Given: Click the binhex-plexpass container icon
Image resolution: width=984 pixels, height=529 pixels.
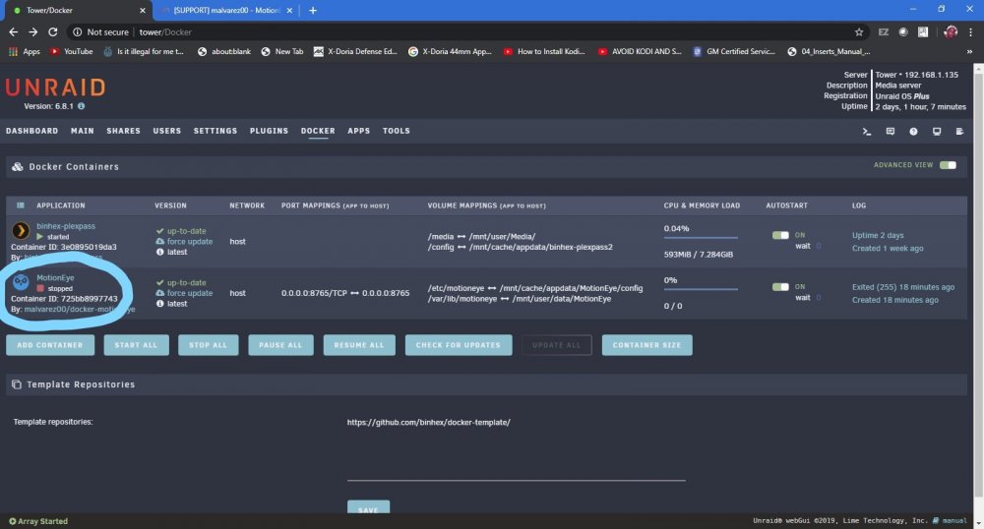Looking at the screenshot, I should [21, 231].
